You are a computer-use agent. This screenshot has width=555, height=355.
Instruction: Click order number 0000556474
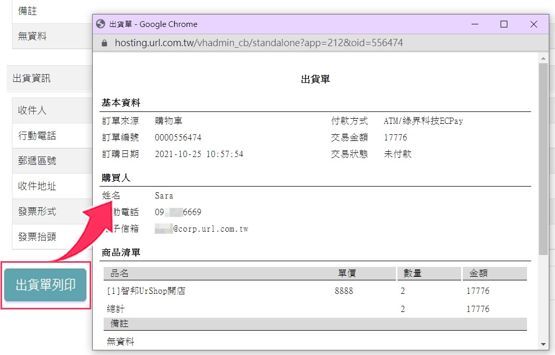pos(178,137)
